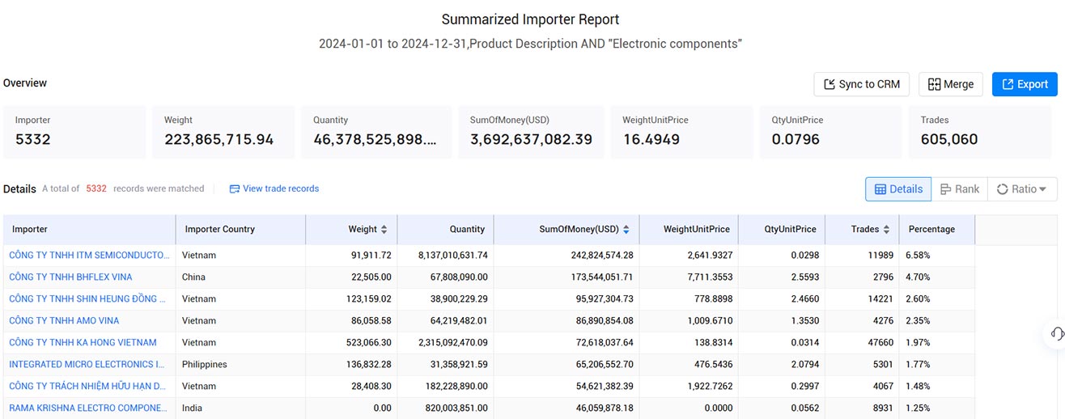Click the China country cell
Viewport: 1065px width, 419px height.
point(240,277)
